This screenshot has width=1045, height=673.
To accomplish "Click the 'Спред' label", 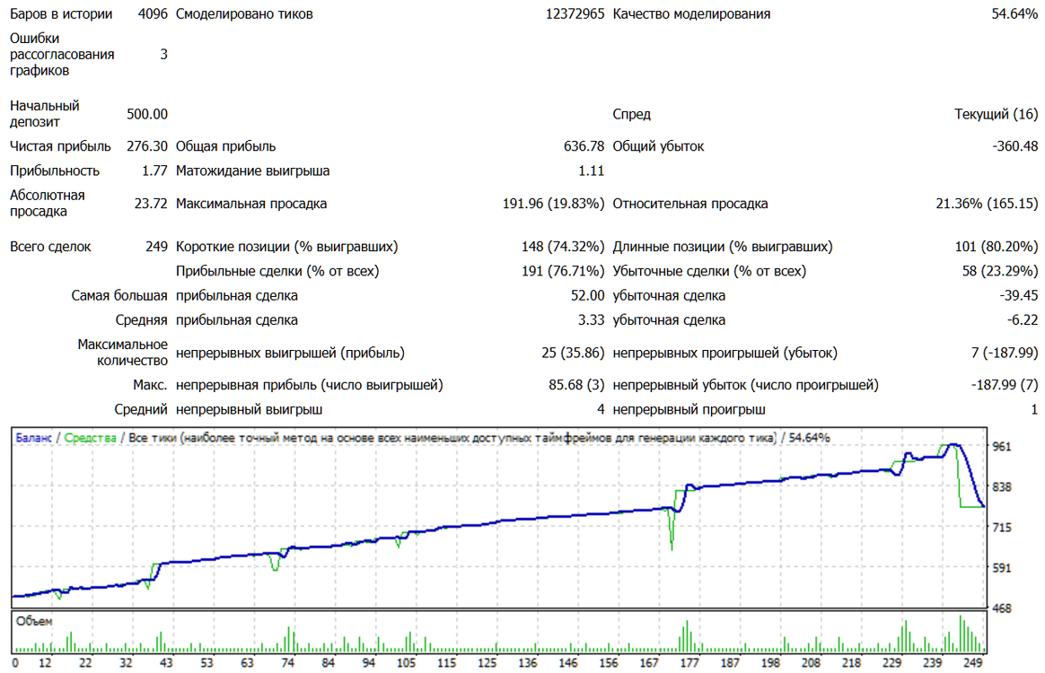I will point(631,114).
